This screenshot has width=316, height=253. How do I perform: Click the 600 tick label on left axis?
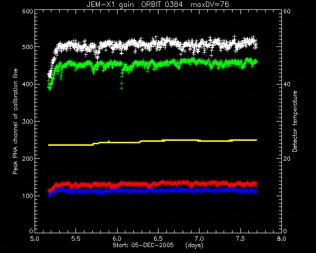(x=28, y=11)
